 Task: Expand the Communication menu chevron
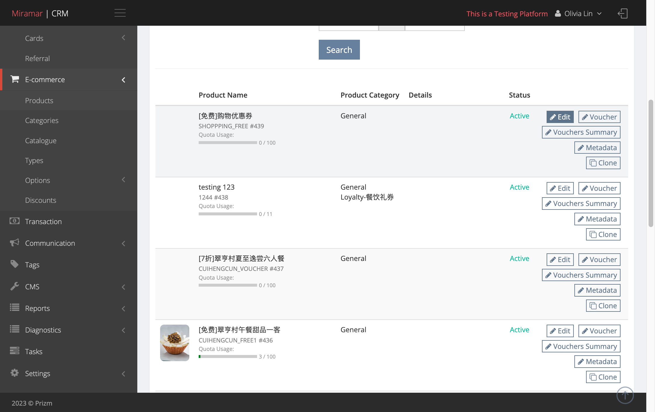tap(124, 243)
